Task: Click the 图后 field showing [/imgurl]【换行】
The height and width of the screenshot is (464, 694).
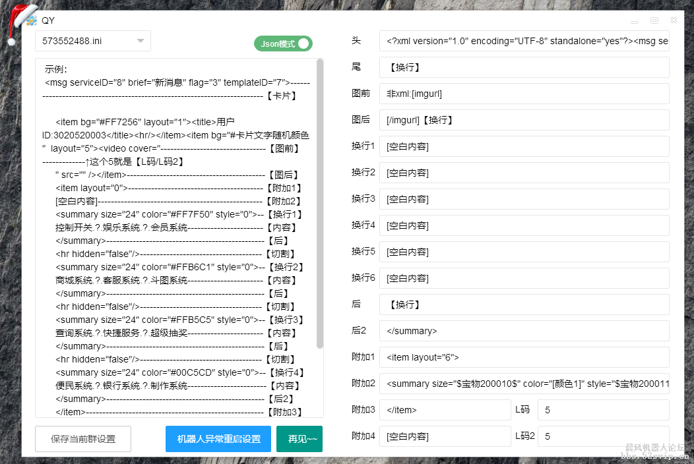Action: (524, 119)
